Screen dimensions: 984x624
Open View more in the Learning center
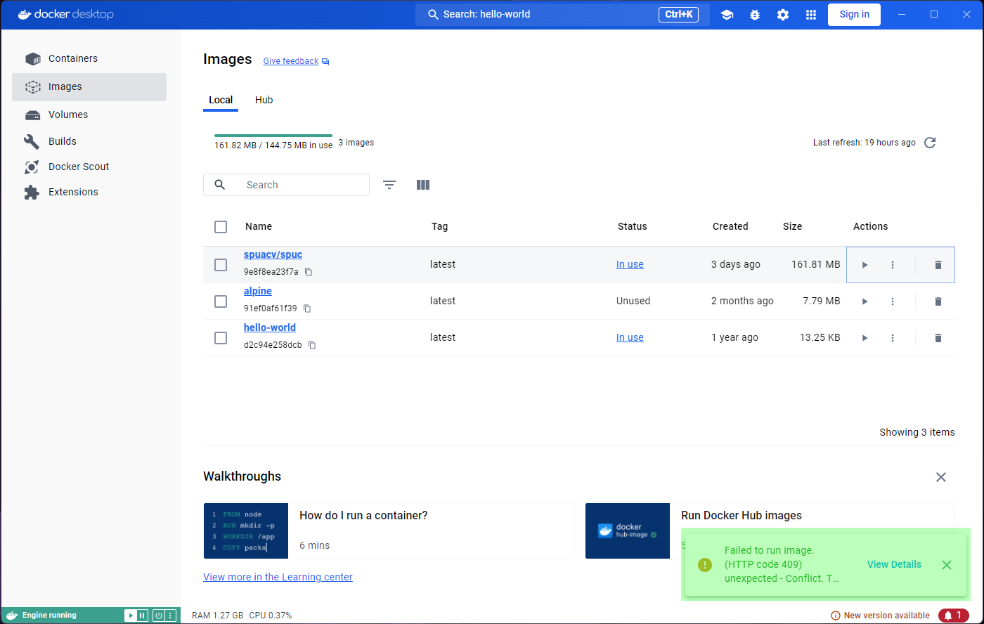278,577
